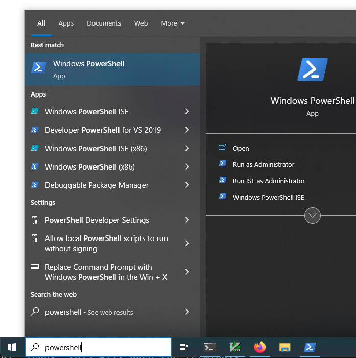Click the Allow local PowerShell scripts icon
Image resolution: width=356 pixels, height=358 pixels.
point(35,238)
